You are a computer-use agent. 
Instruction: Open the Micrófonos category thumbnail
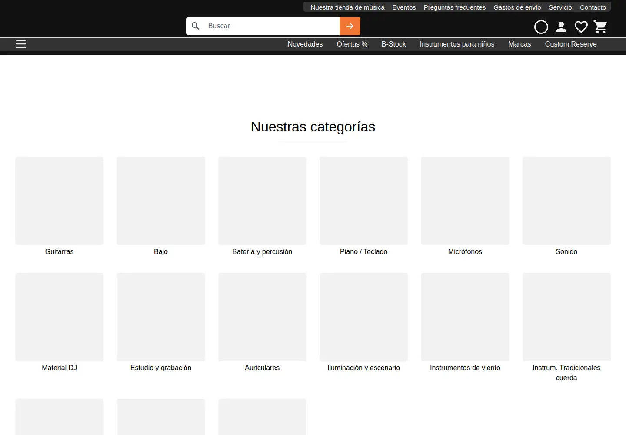(x=465, y=201)
